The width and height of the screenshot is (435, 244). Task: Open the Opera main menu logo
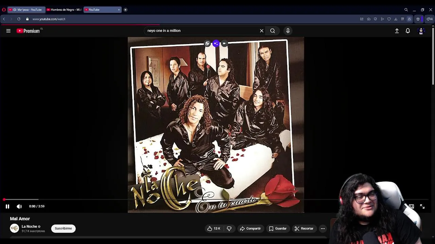point(4,10)
